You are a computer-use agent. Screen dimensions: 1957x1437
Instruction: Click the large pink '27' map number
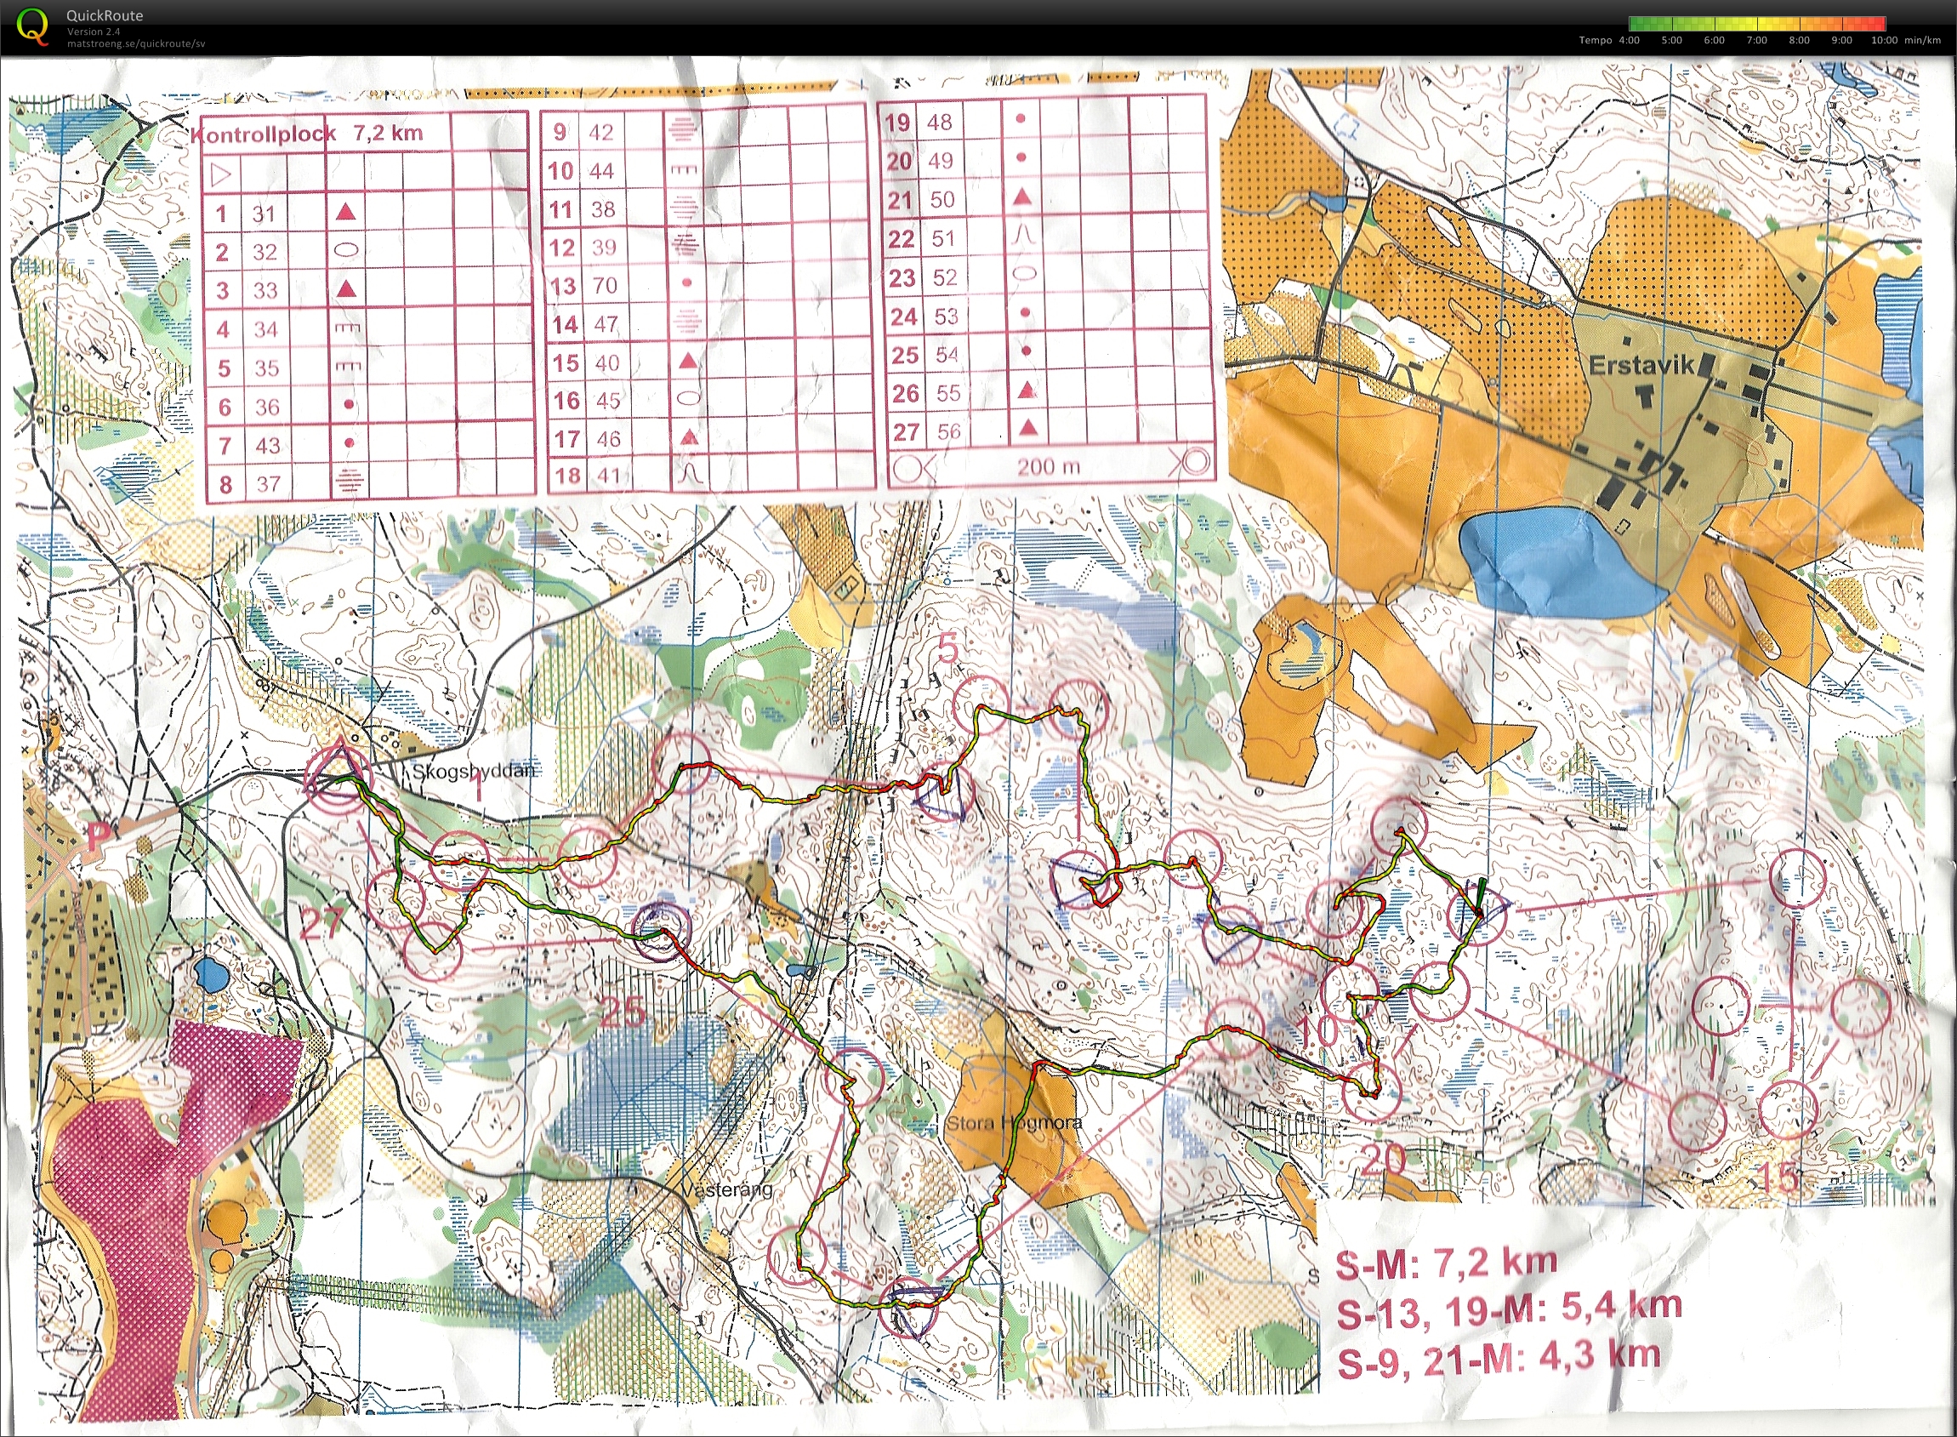321,923
